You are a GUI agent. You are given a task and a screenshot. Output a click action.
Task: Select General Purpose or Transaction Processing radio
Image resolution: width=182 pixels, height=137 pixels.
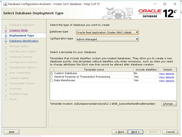click(51, 77)
